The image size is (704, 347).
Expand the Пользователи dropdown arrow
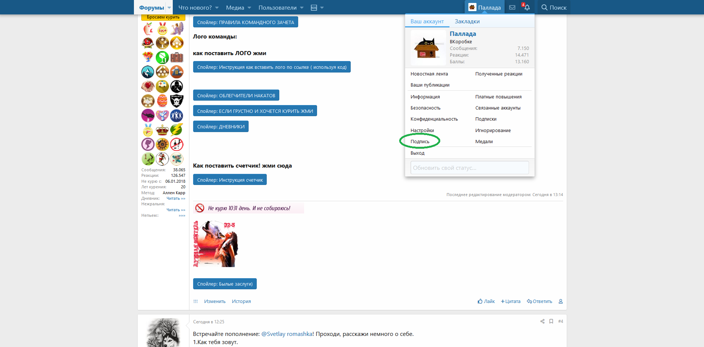[x=302, y=7]
